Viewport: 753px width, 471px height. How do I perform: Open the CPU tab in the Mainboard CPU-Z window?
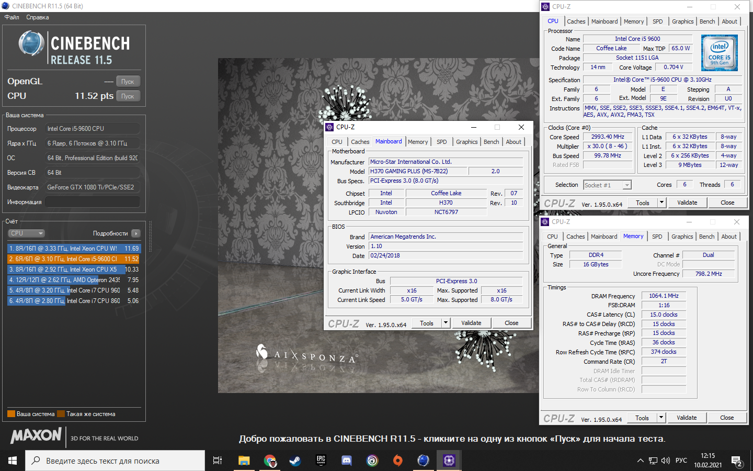click(x=337, y=142)
